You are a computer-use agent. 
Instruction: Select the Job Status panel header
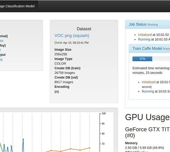click(x=148, y=24)
